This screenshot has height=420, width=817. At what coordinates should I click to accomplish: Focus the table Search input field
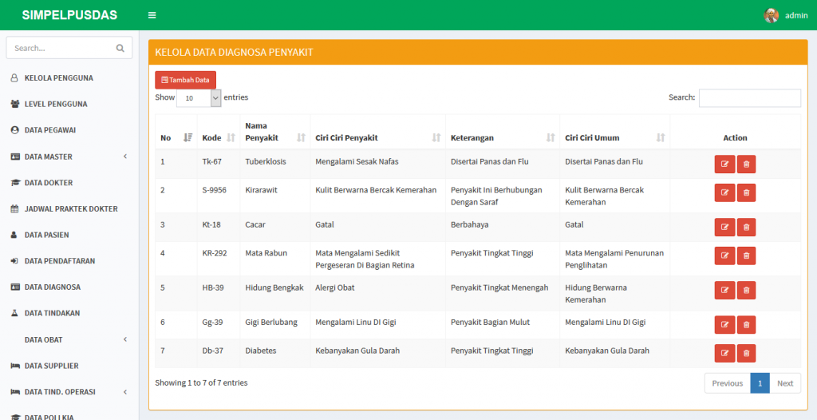(x=750, y=98)
